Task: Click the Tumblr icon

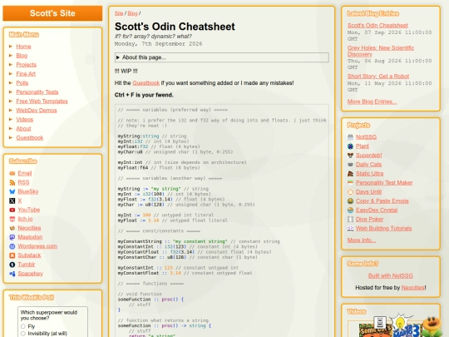Action: (12, 265)
